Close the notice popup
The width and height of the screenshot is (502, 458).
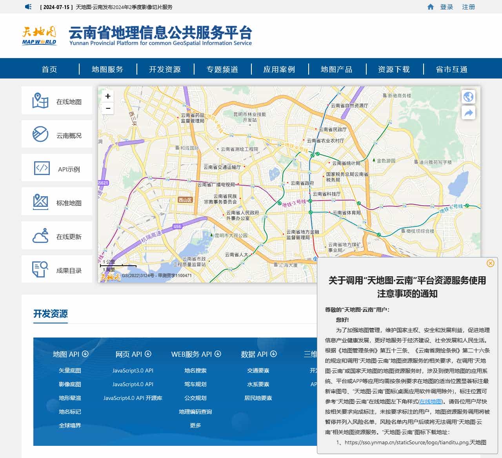(x=490, y=264)
